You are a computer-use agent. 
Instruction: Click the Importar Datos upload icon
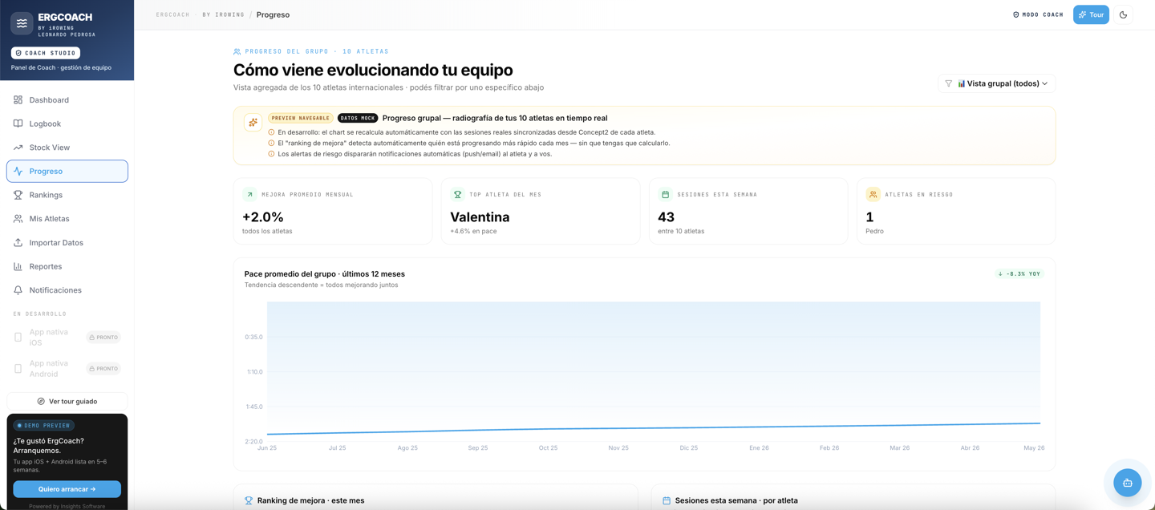click(18, 242)
